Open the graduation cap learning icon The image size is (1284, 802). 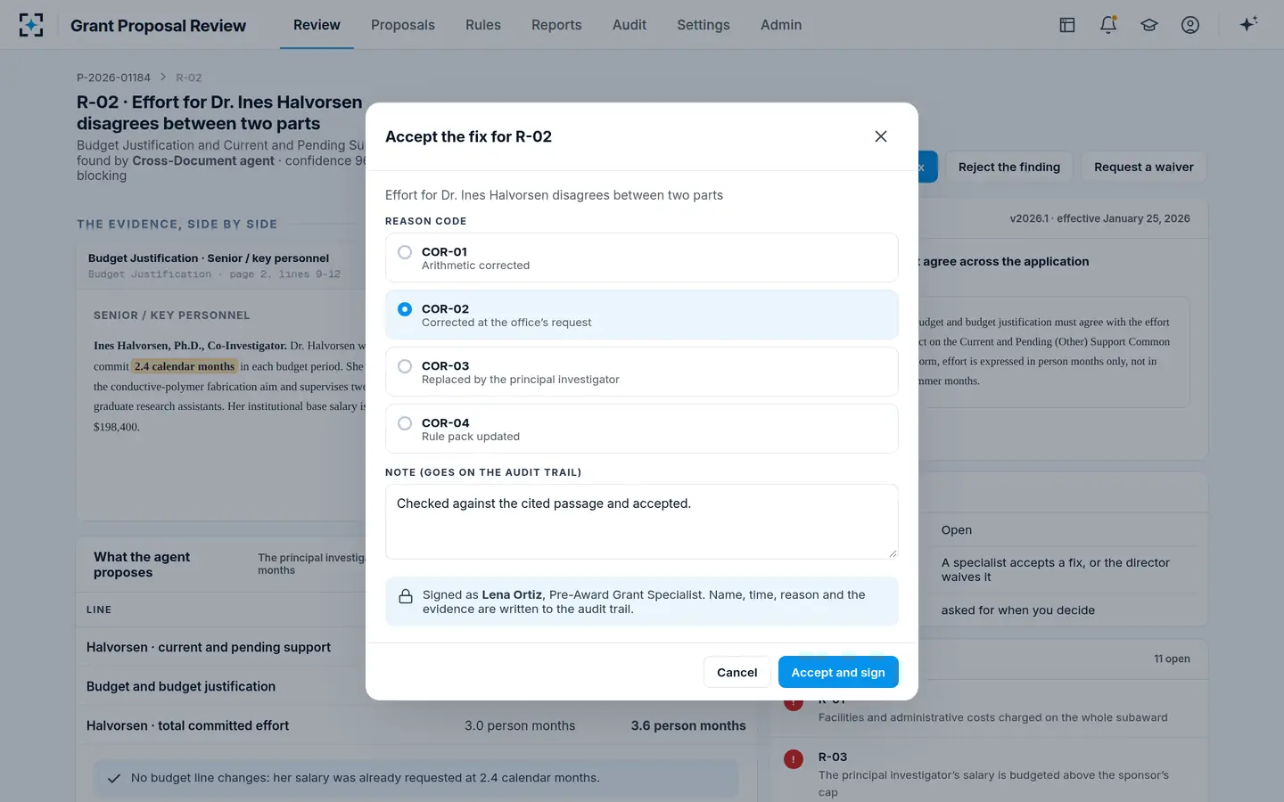pos(1149,25)
